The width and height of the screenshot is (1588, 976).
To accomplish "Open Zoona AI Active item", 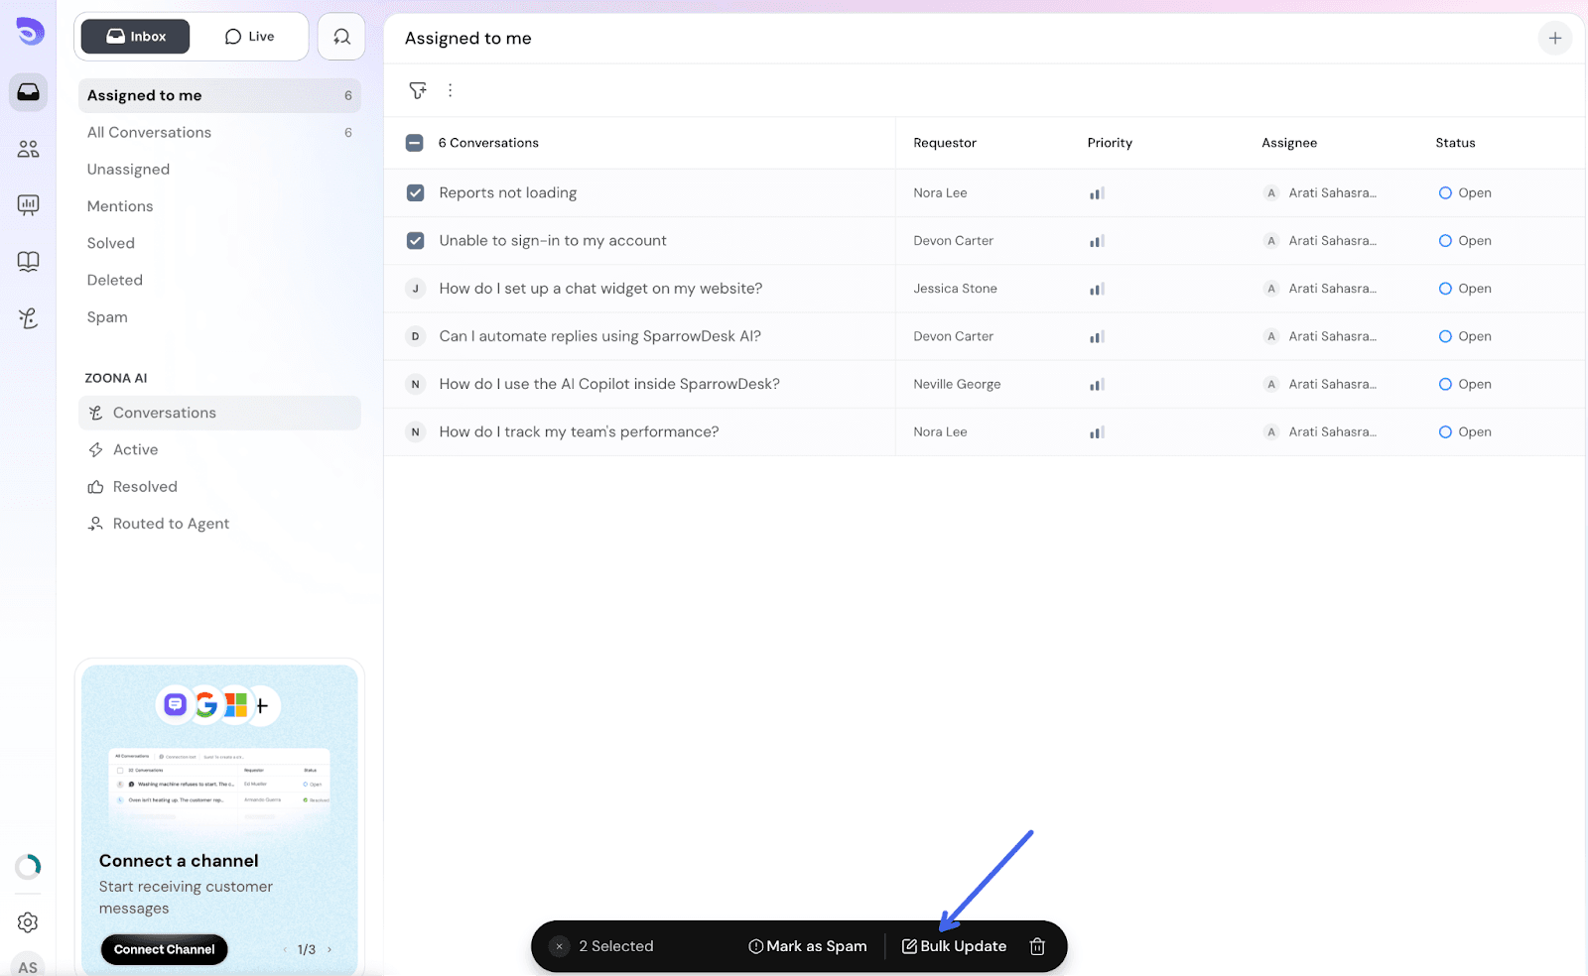I will click(219, 449).
